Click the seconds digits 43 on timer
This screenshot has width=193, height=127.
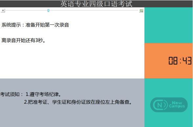coord(187,61)
